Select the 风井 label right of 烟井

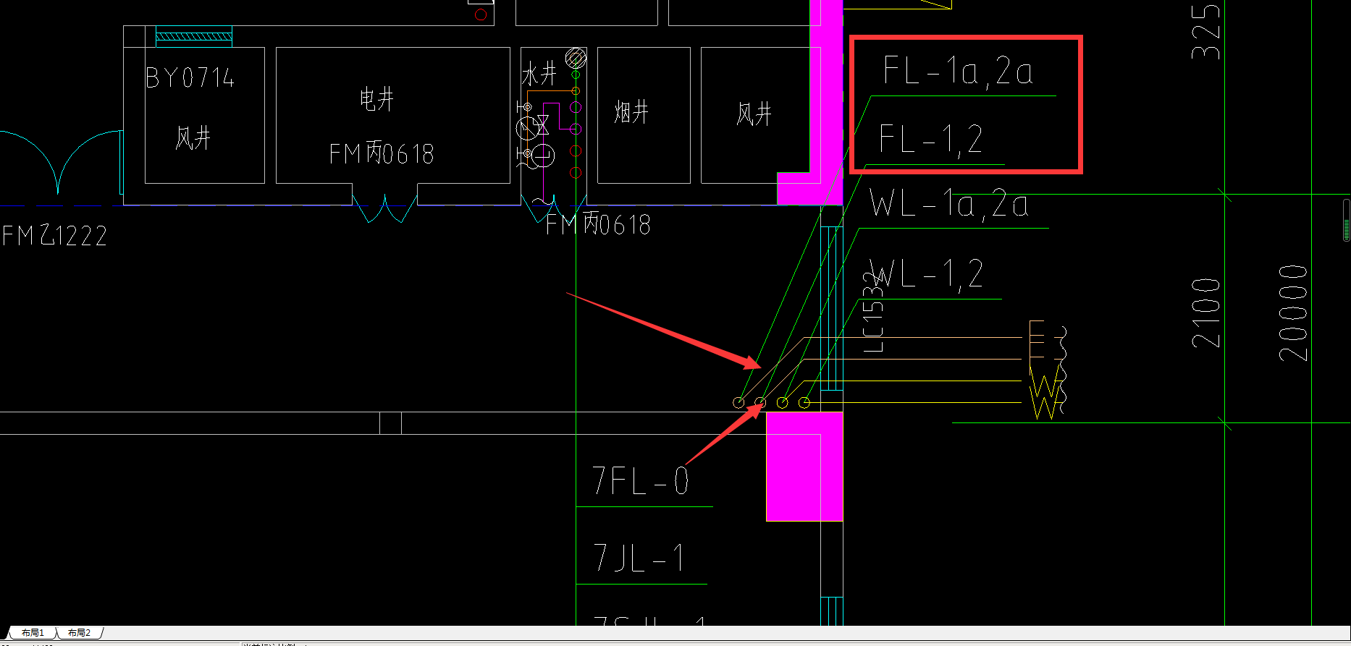[754, 114]
